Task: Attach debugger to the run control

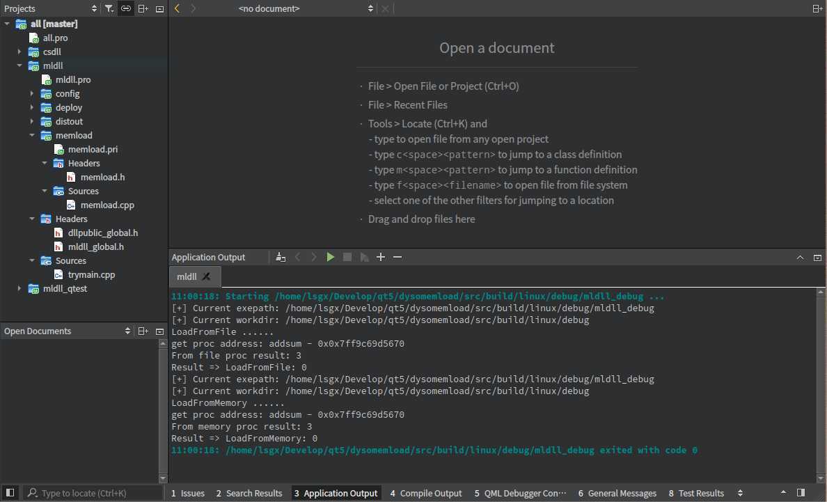Action: pyautogui.click(x=364, y=258)
